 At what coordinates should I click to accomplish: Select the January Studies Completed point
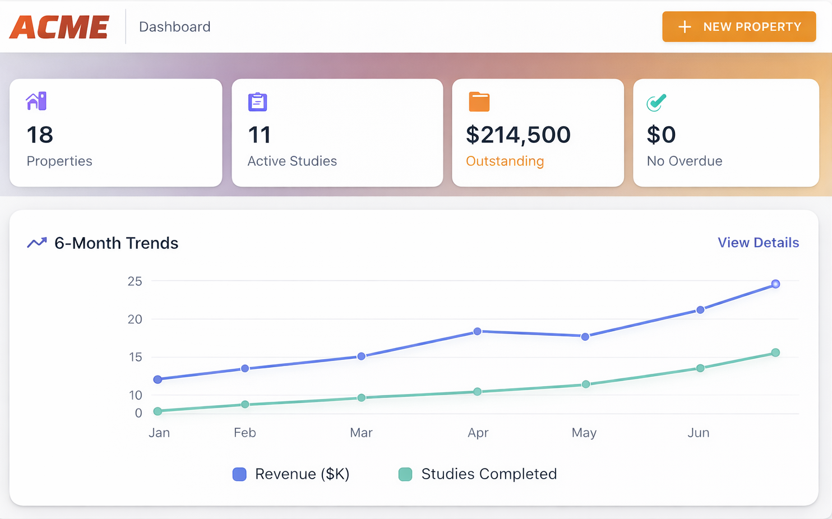coord(159,411)
